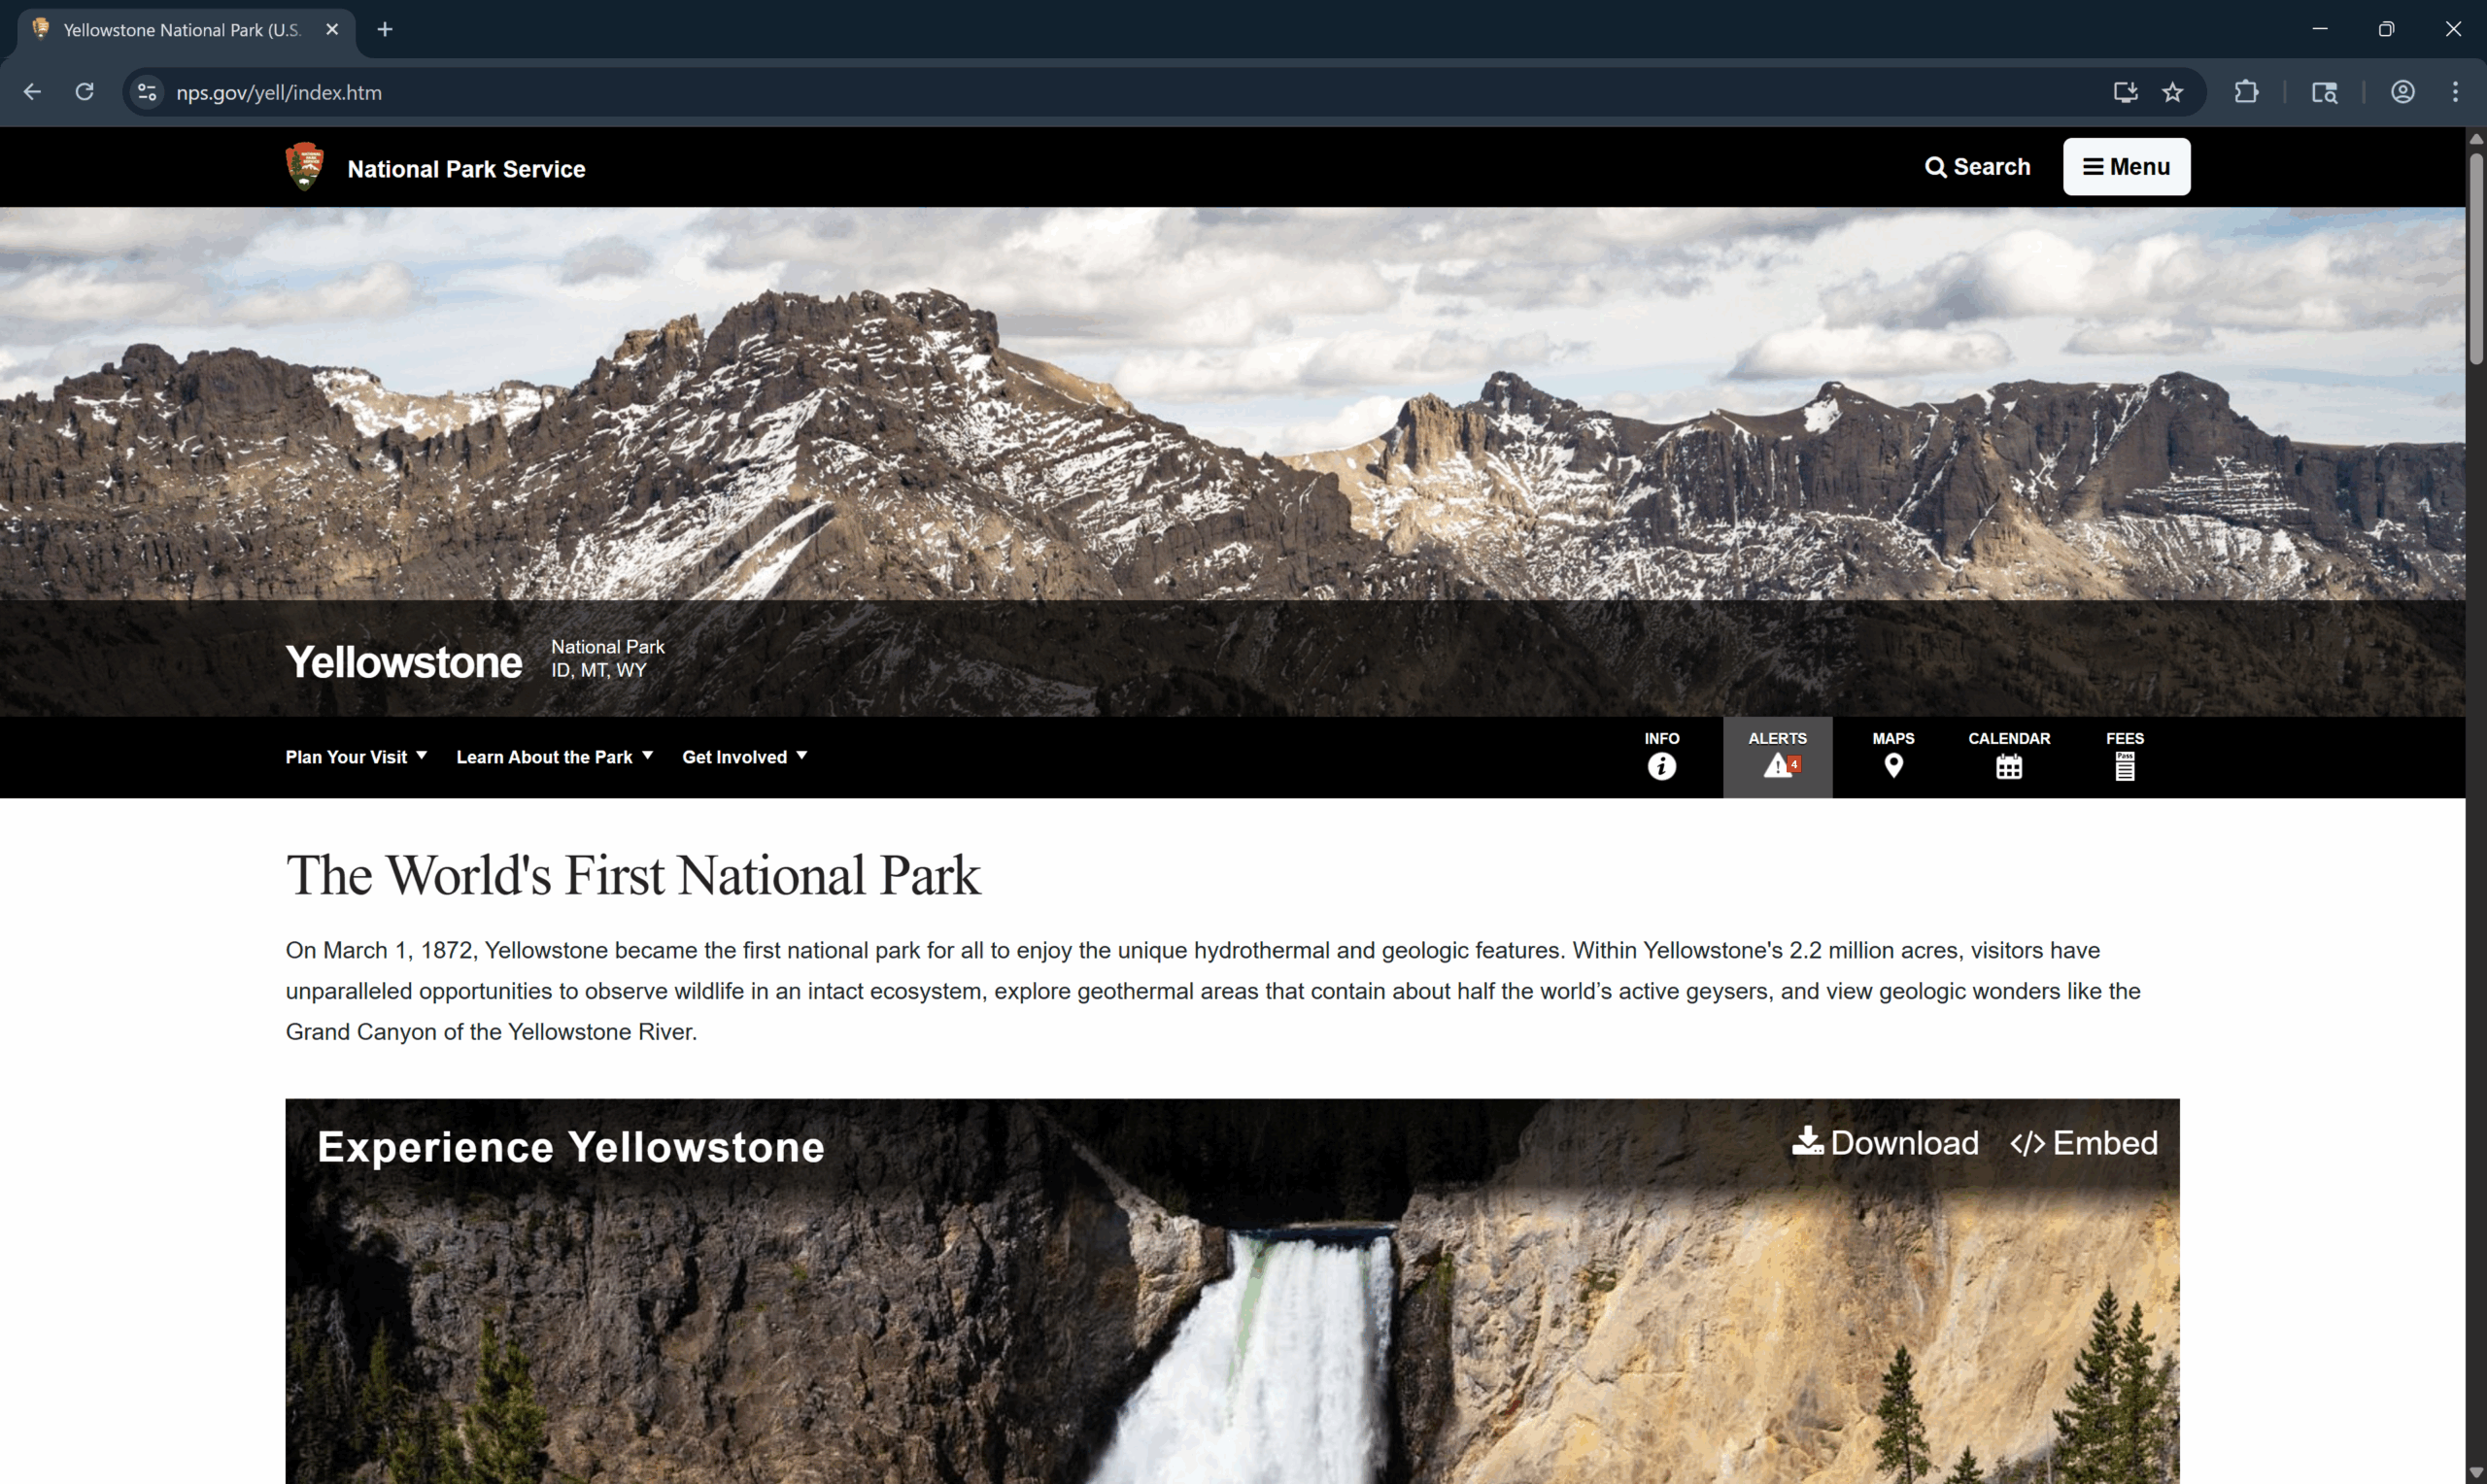Reload the current page
Image resolution: width=2487 pixels, height=1484 pixels.
click(85, 92)
